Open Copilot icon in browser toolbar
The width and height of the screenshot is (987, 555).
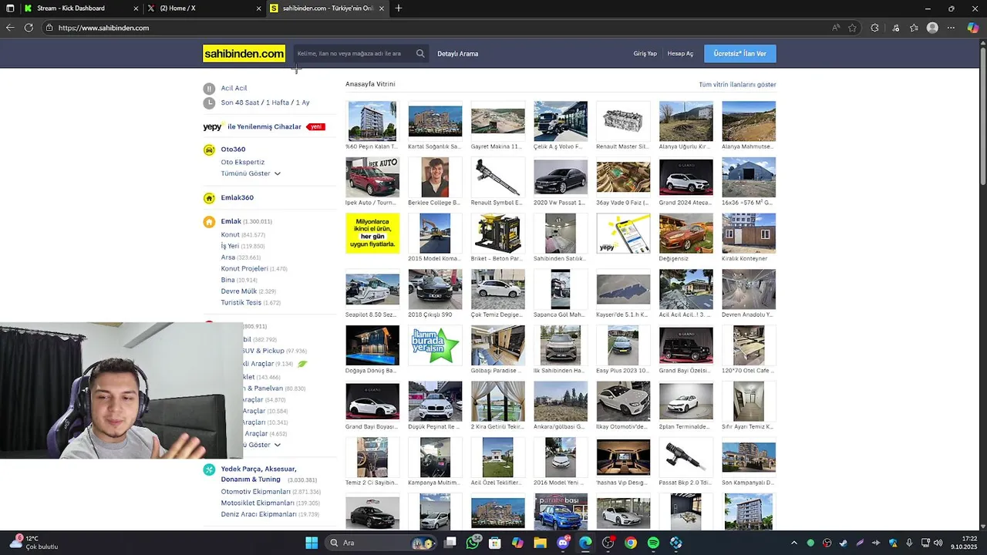[973, 28]
